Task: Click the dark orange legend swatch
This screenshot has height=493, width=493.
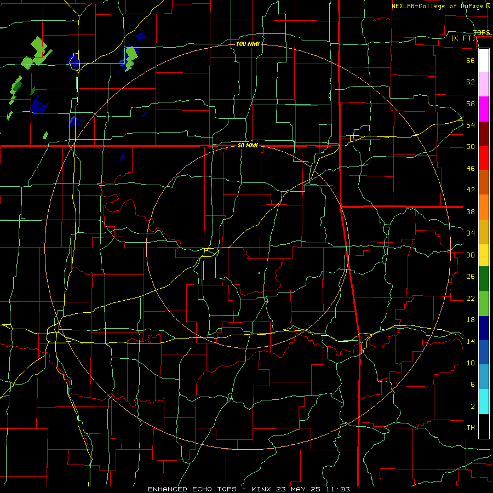Action: [x=484, y=182]
